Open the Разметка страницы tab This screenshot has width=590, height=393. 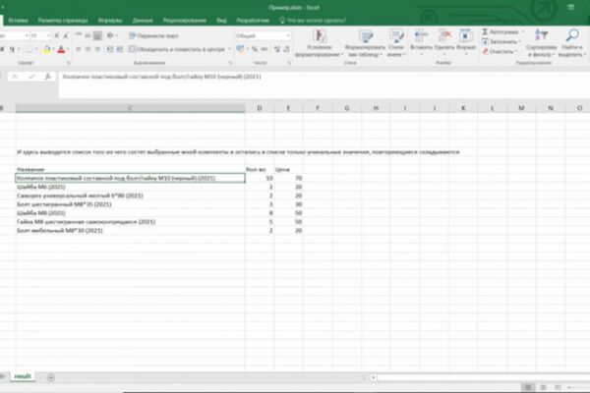pyautogui.click(x=63, y=21)
